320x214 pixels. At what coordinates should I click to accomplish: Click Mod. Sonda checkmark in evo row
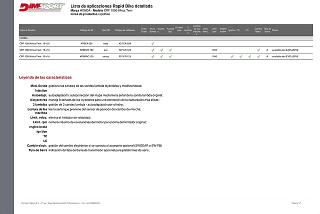(152, 50)
